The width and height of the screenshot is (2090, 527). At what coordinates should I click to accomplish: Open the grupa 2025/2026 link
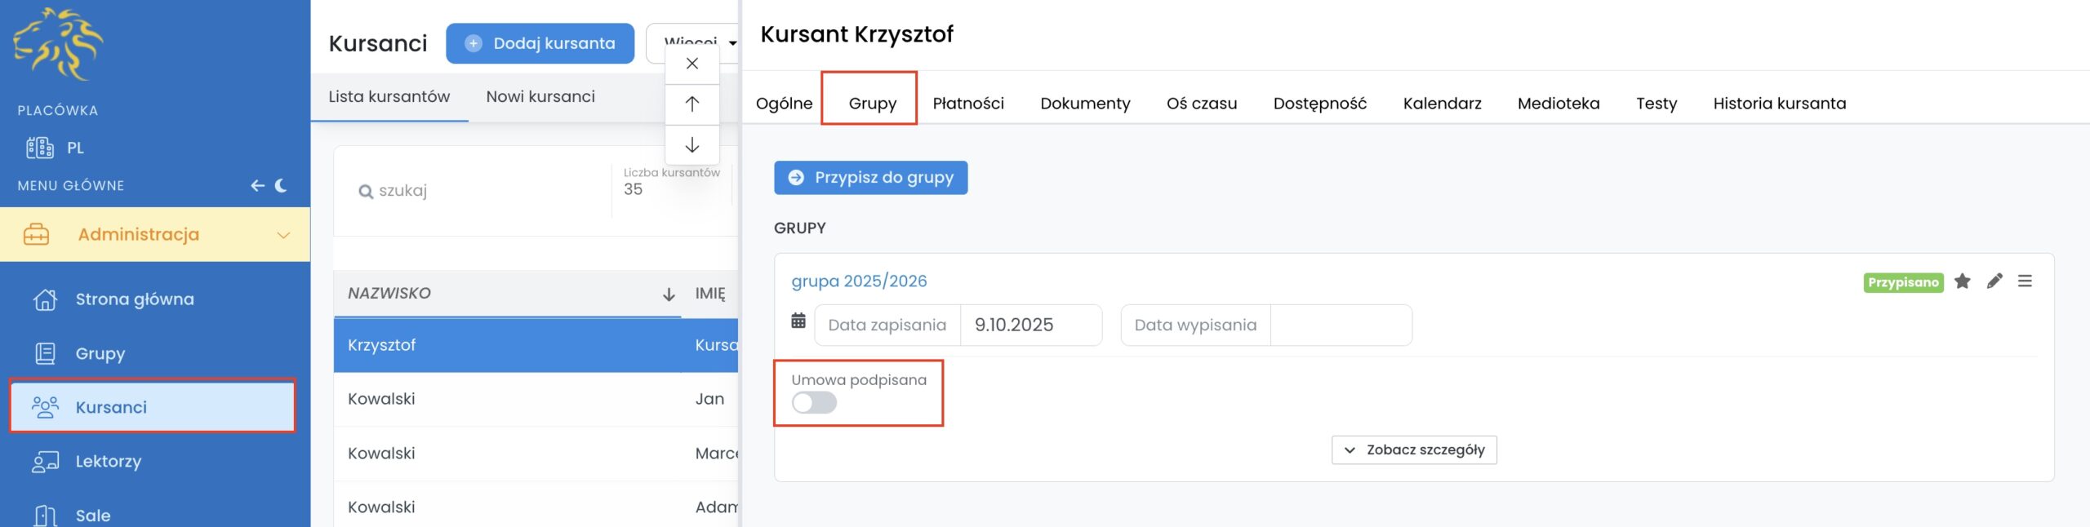859,281
